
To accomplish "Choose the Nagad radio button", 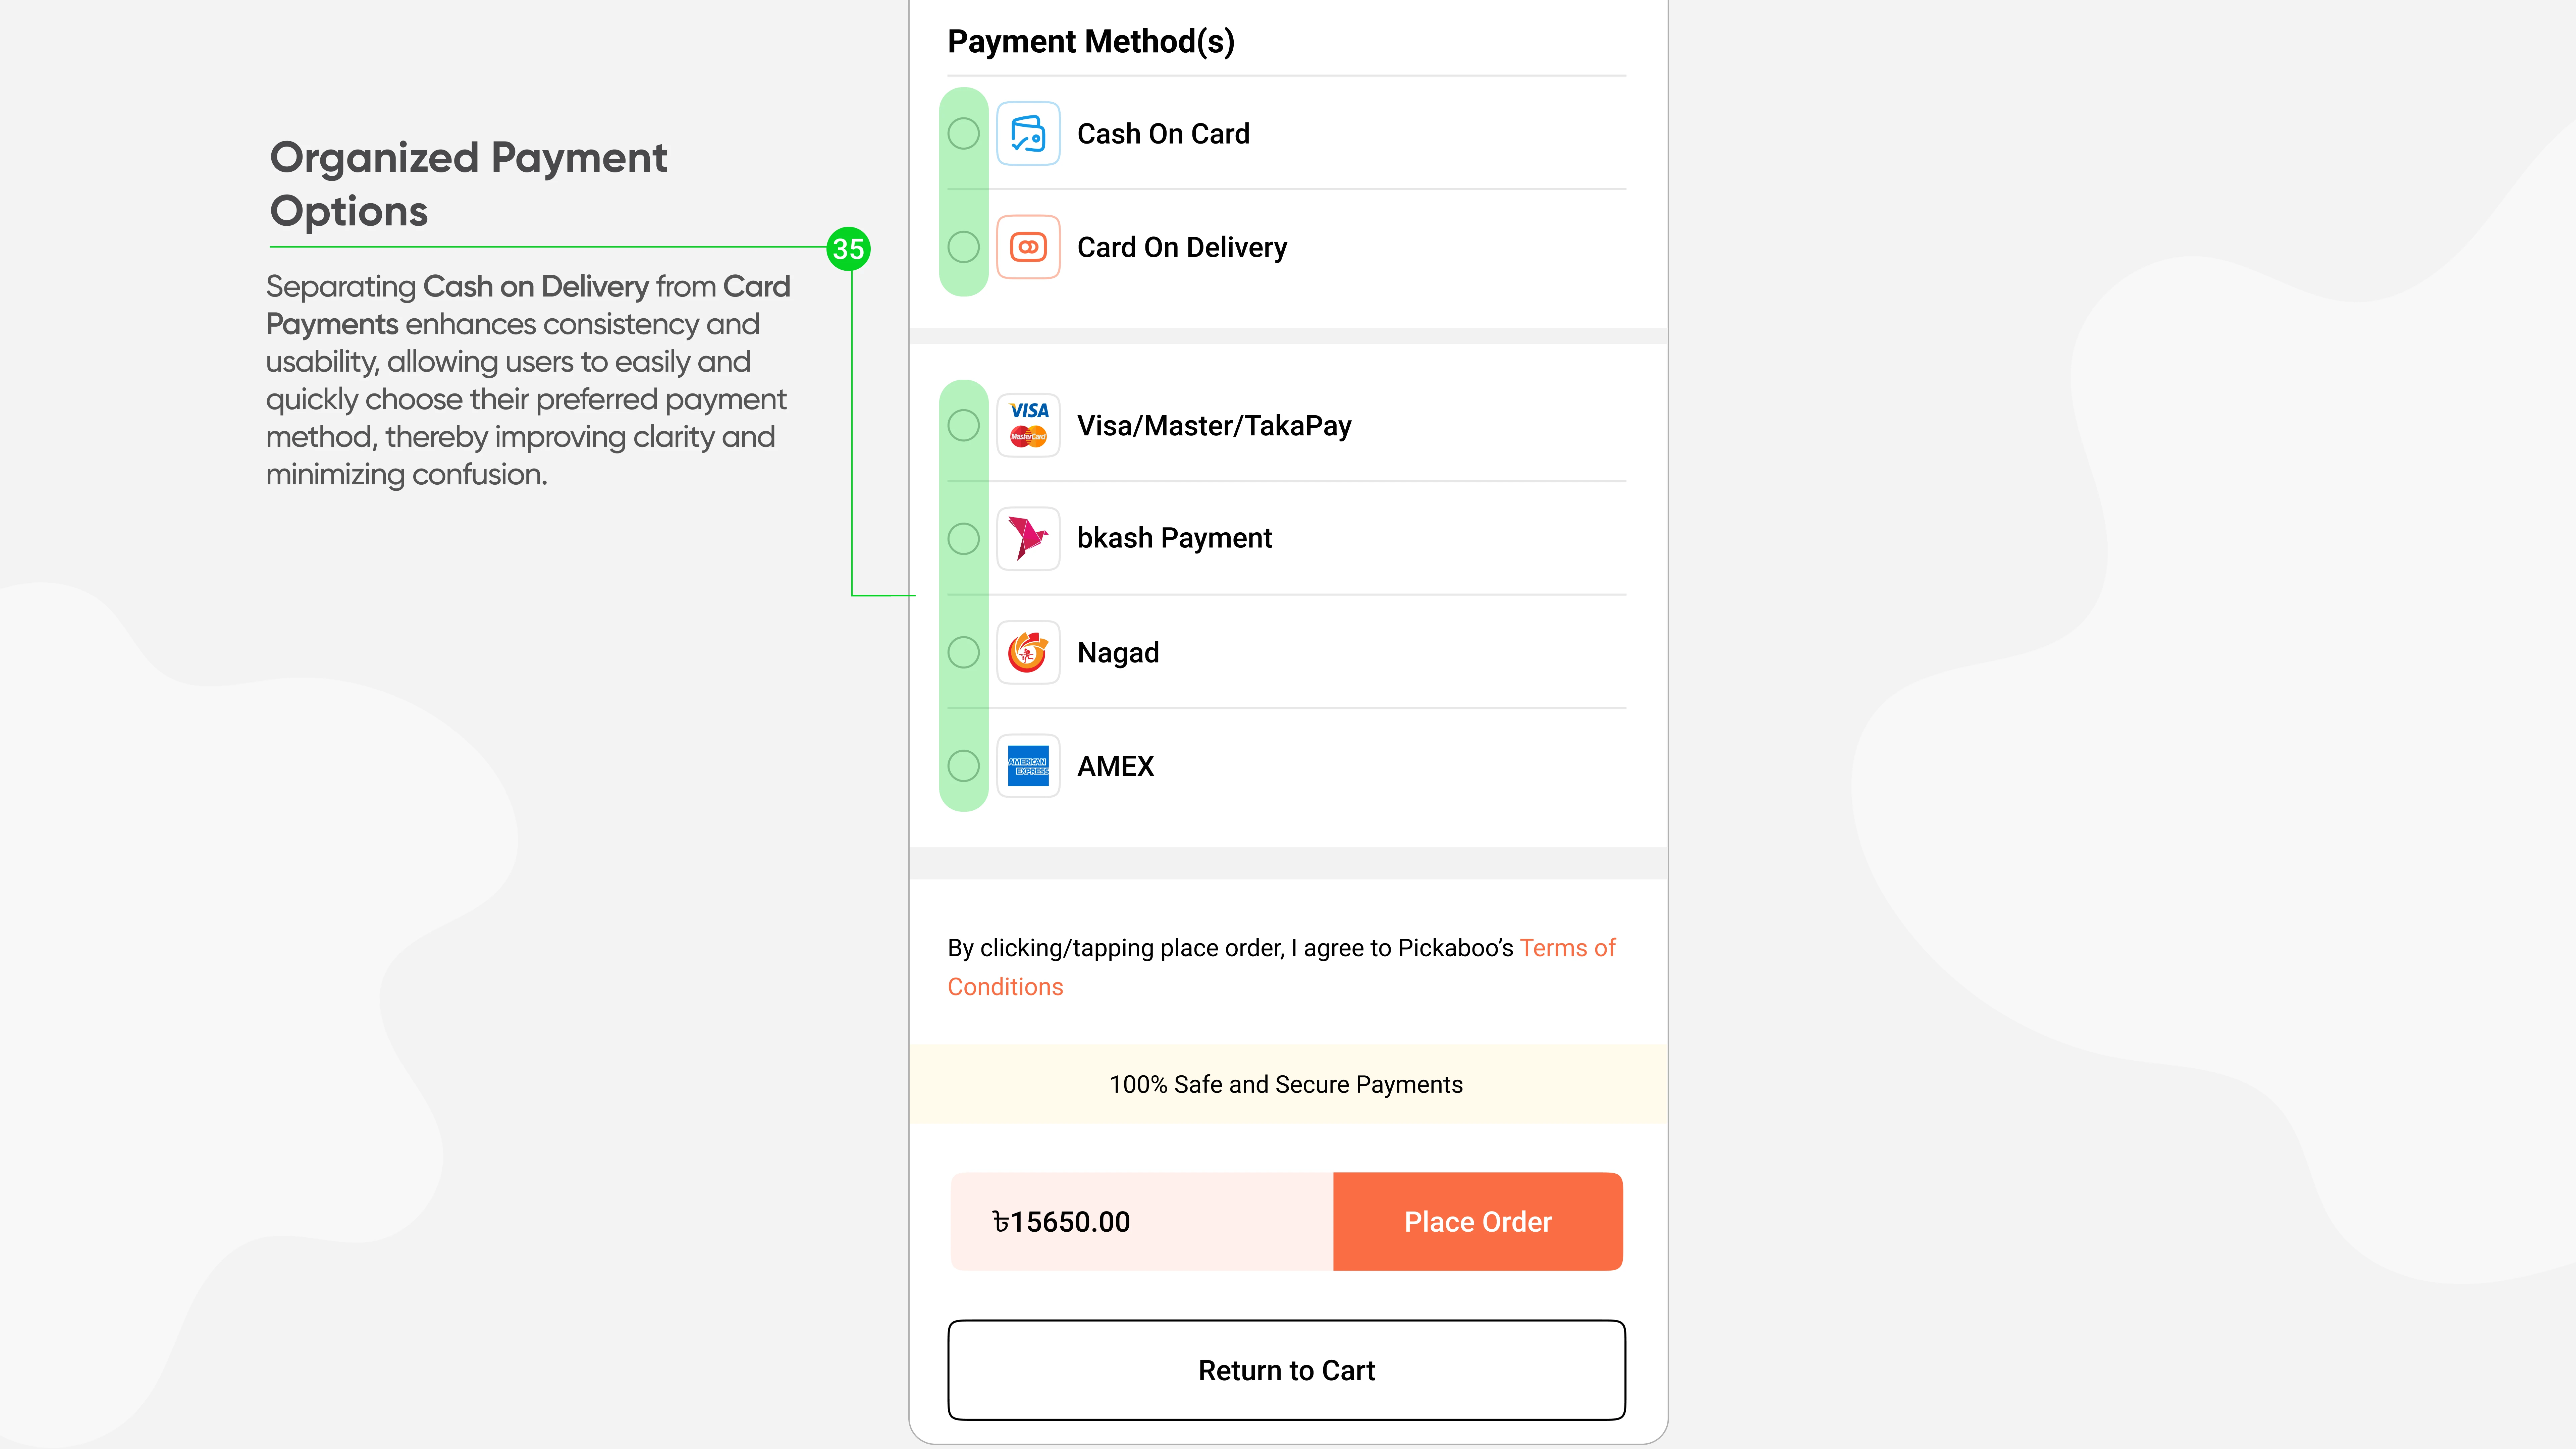I will [x=963, y=652].
